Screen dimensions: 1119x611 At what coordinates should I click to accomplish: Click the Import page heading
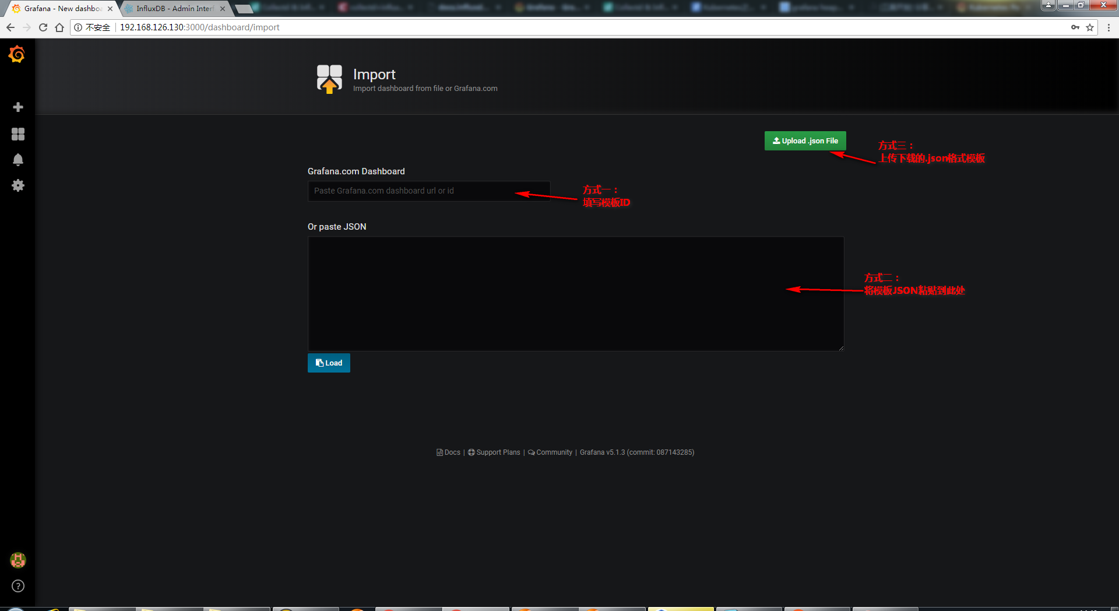click(x=374, y=75)
